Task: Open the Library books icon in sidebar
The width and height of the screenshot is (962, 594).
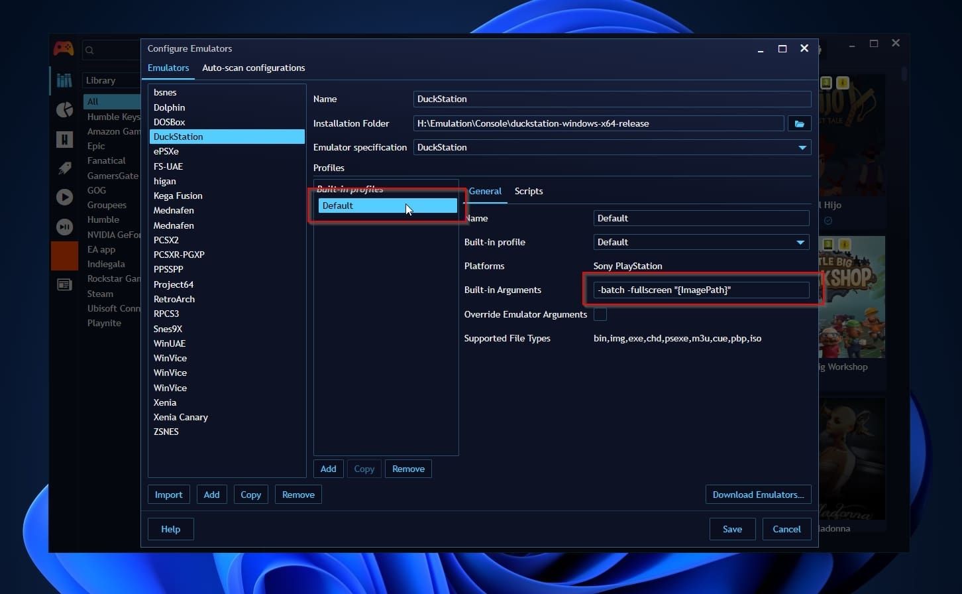Action: click(x=64, y=80)
